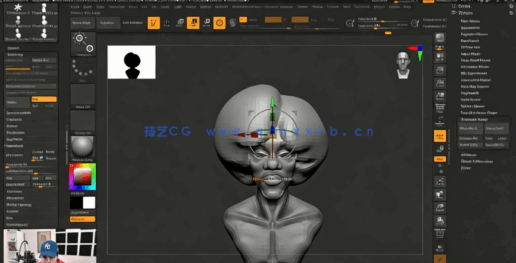Click the right shelf Zoom3D icon

click(x=440, y=208)
